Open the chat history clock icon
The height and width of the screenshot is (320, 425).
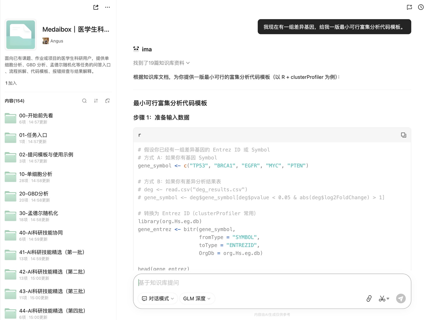pyautogui.click(x=421, y=7)
